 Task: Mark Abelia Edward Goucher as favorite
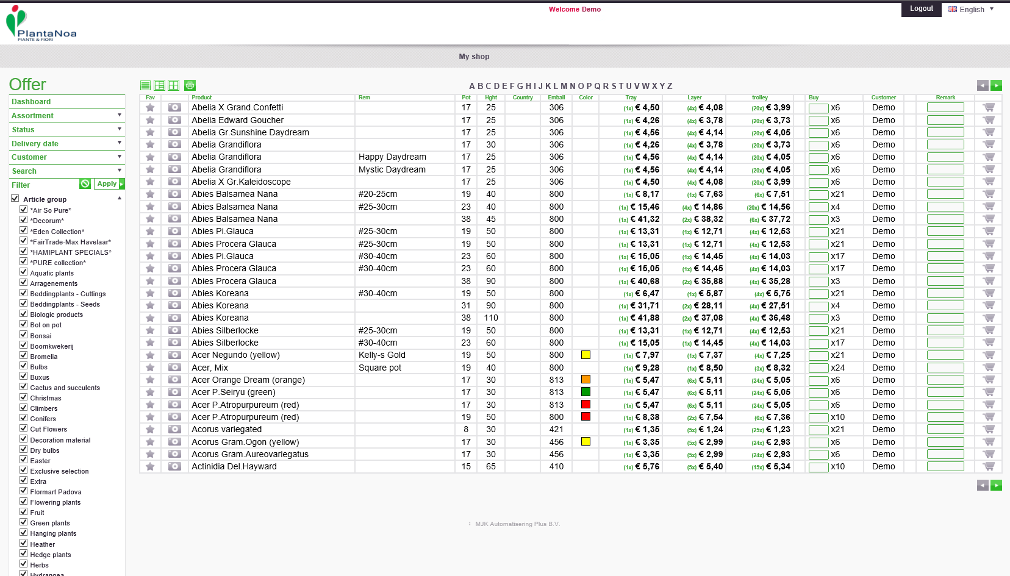pyautogui.click(x=150, y=120)
